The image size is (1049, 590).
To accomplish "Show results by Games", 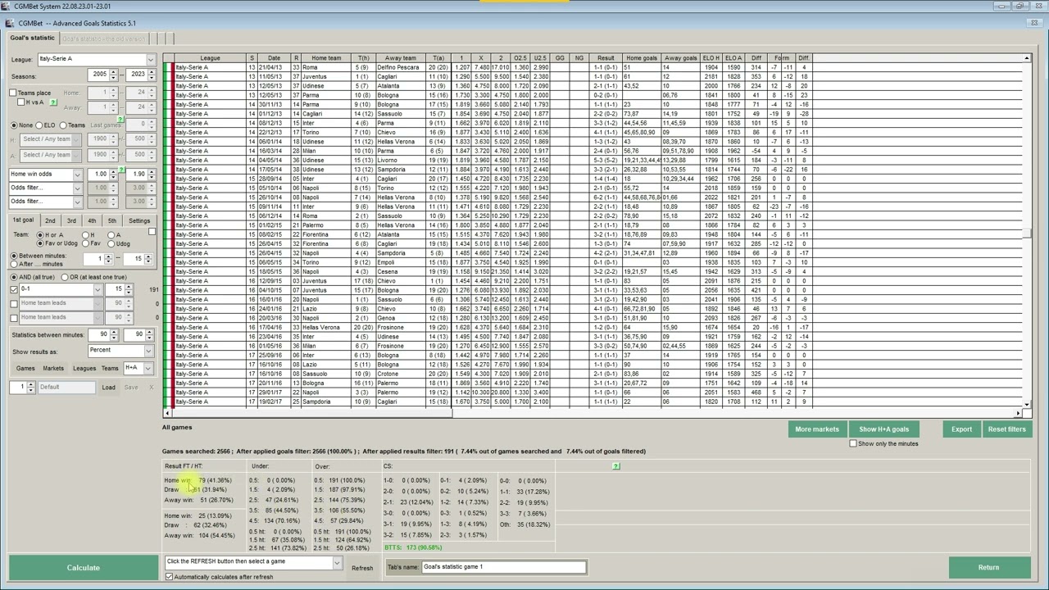I will click(x=26, y=368).
